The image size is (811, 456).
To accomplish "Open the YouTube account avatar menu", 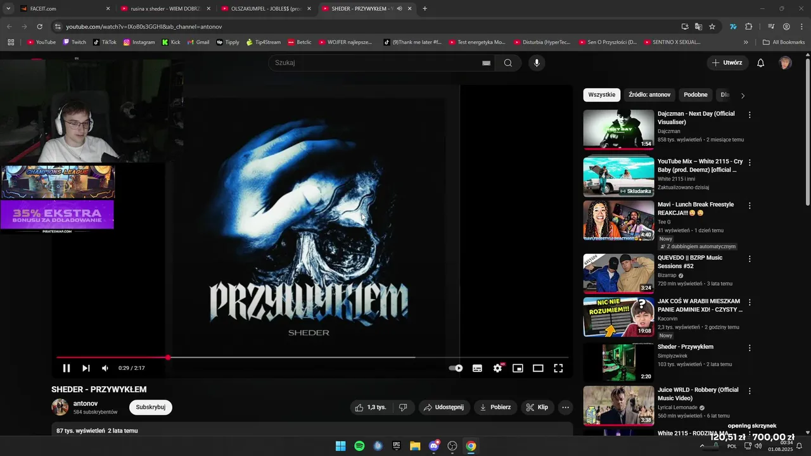I will 785,63.
